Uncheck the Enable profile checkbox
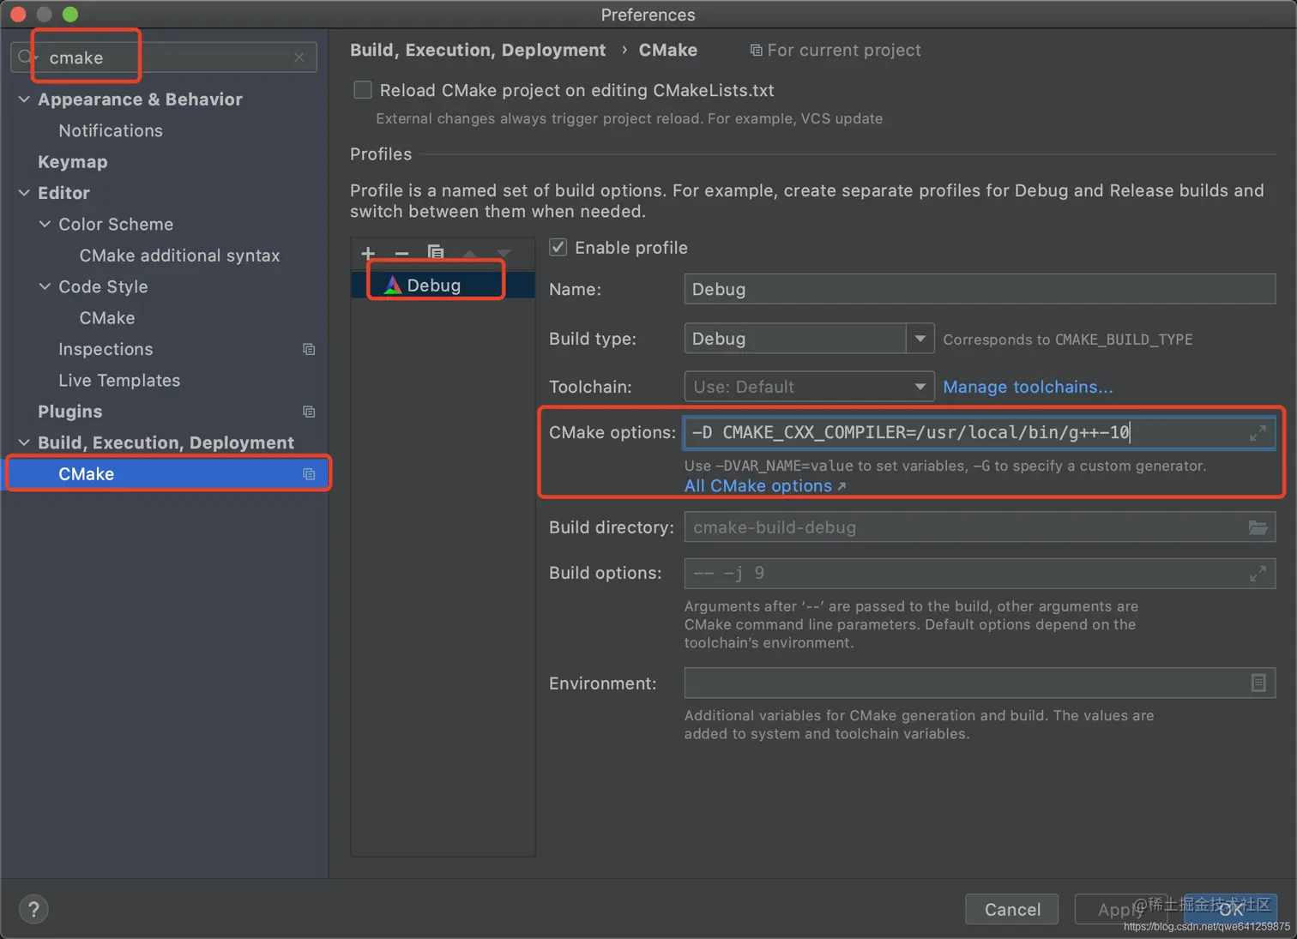The width and height of the screenshot is (1297, 939). 558,247
